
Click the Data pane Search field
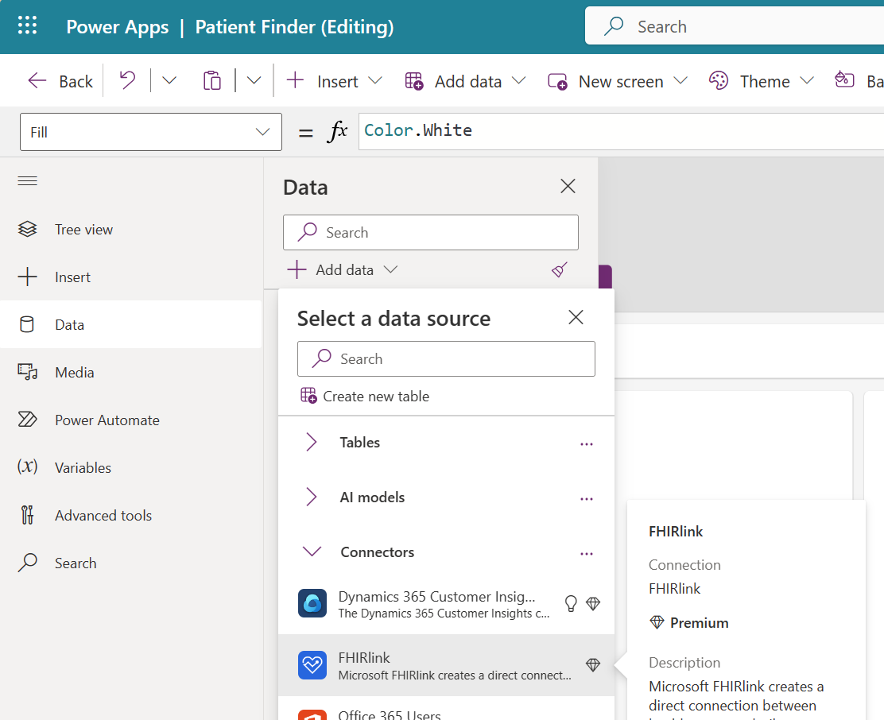coord(431,232)
